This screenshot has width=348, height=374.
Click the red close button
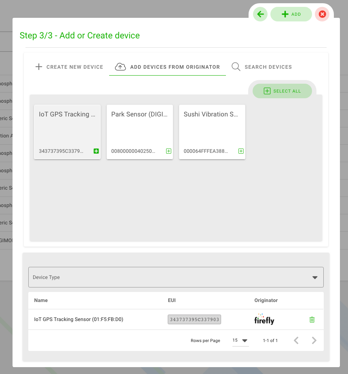pos(322,14)
